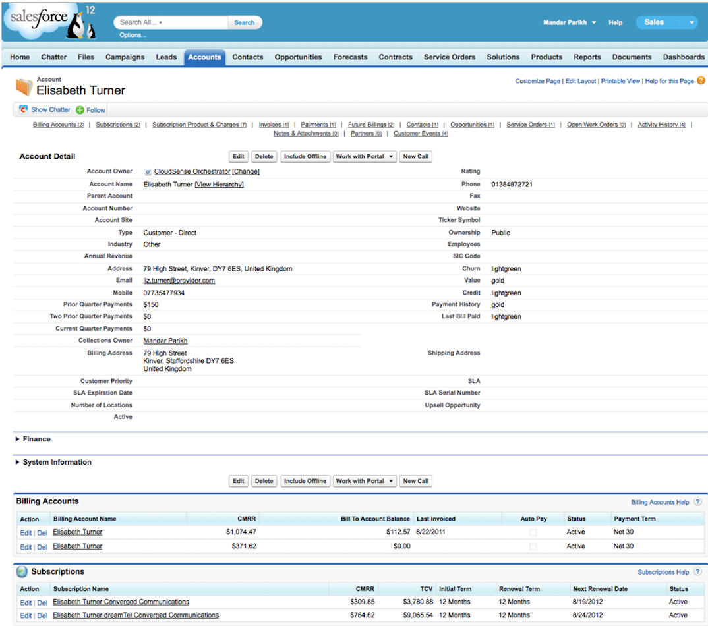This screenshot has width=708, height=626.
Task: Click the Edit button in Account Detail
Action: pyautogui.click(x=238, y=156)
